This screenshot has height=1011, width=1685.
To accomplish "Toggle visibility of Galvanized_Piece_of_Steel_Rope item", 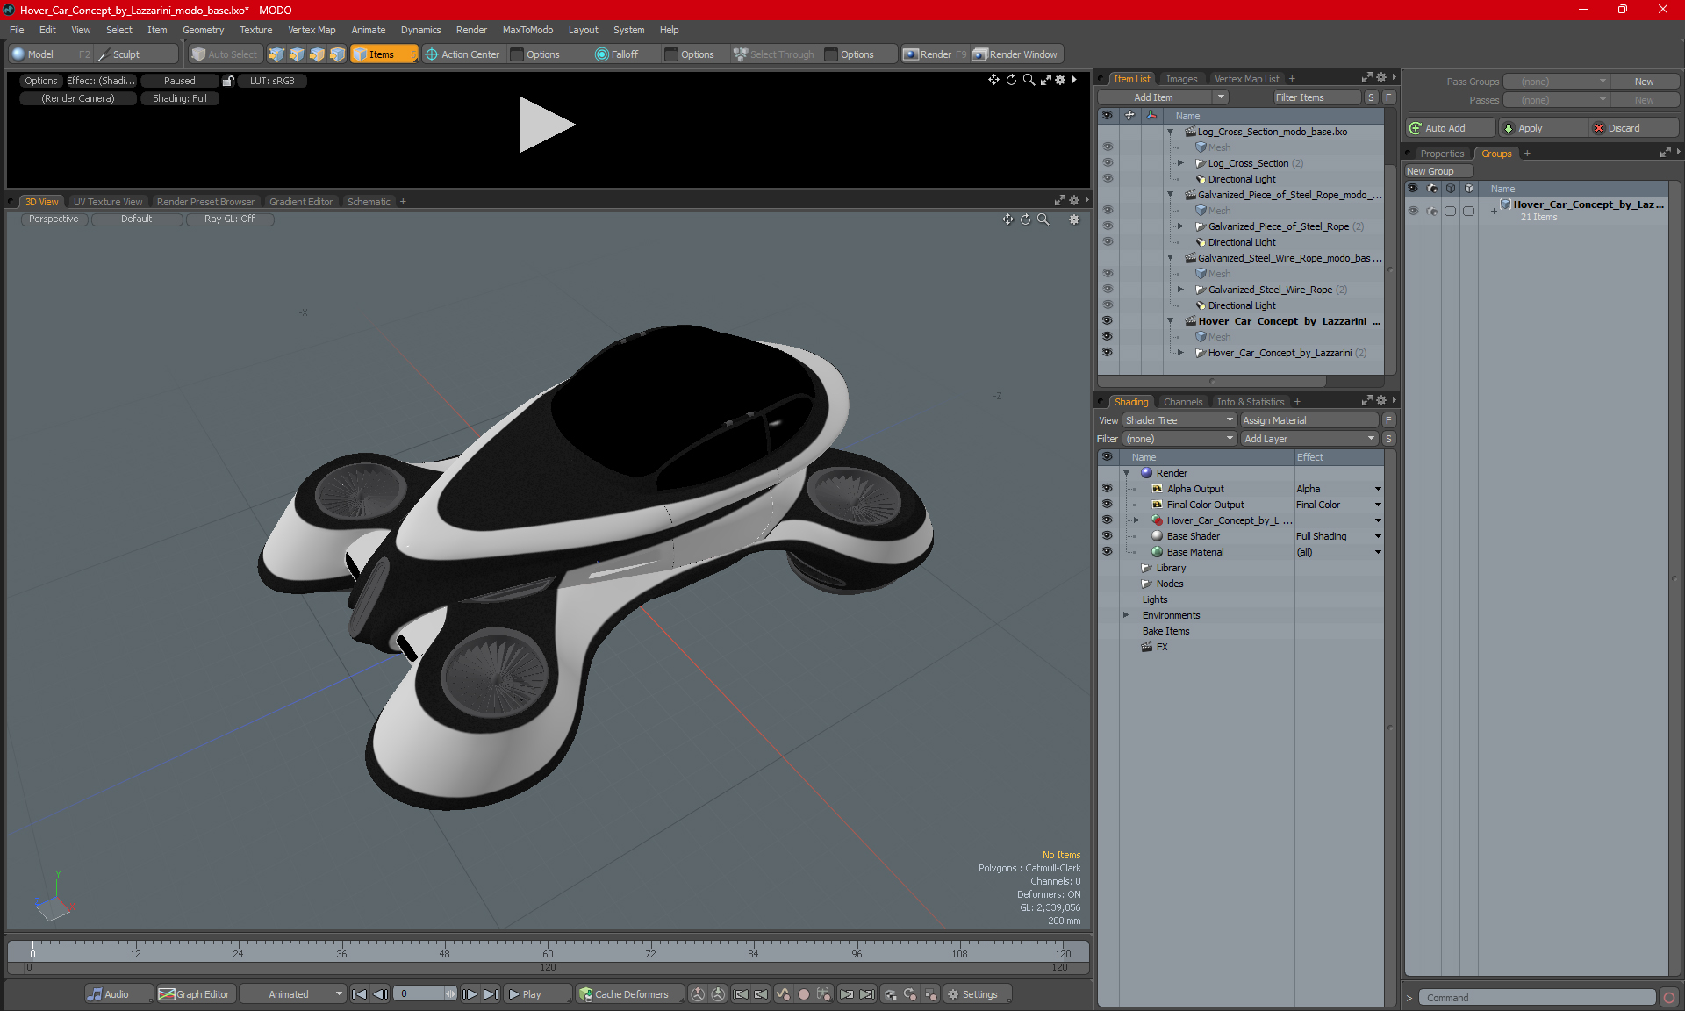I will (1108, 226).
